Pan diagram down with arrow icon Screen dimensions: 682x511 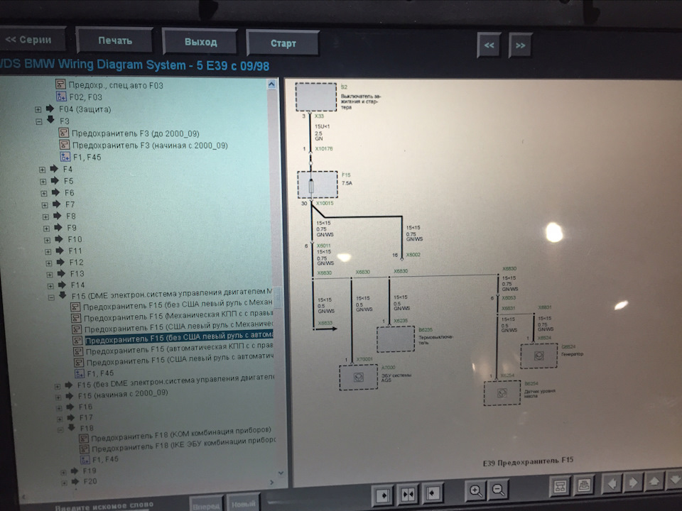pyautogui.click(x=674, y=480)
